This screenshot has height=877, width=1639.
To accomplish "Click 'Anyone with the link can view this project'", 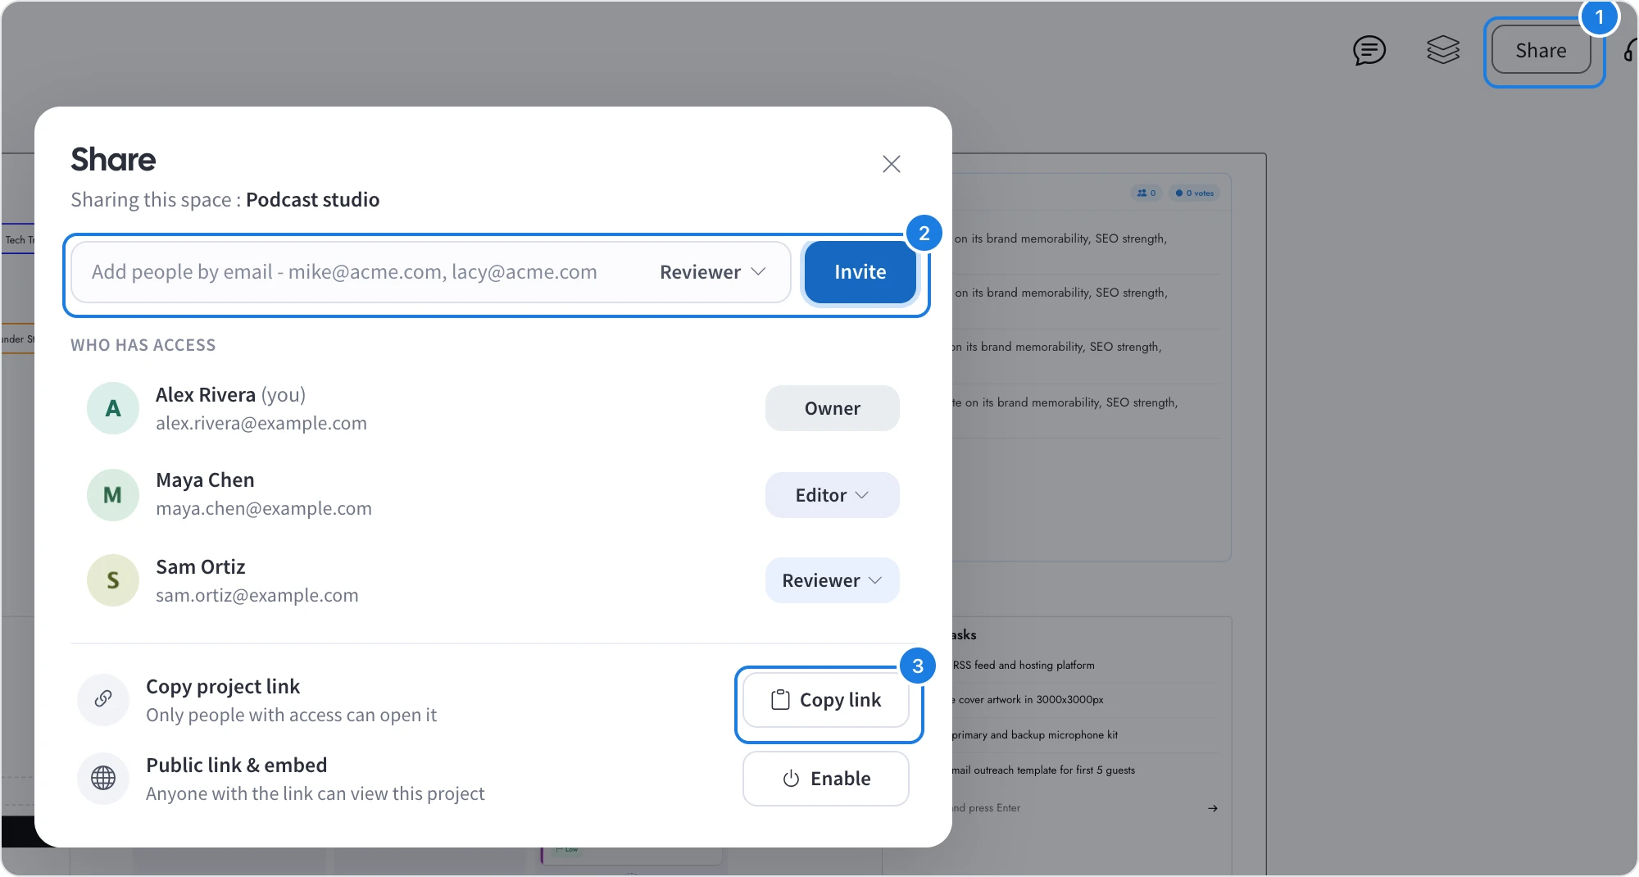I will click(316, 794).
